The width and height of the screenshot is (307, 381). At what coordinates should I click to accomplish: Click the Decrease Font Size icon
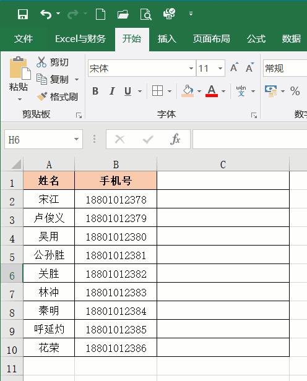point(249,67)
